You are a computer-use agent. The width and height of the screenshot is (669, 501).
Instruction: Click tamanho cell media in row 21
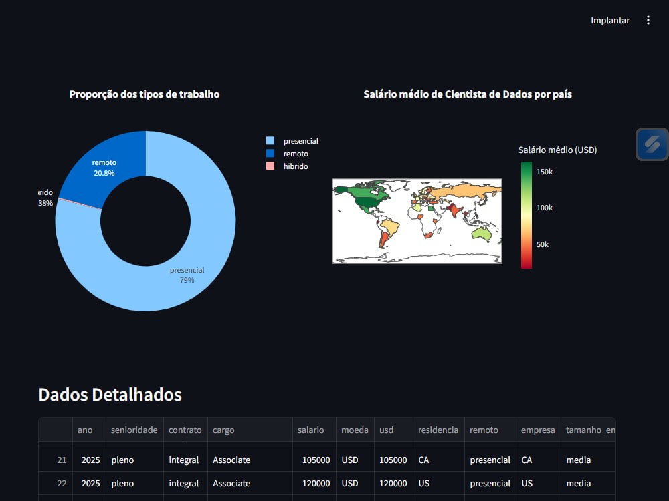[588, 460]
